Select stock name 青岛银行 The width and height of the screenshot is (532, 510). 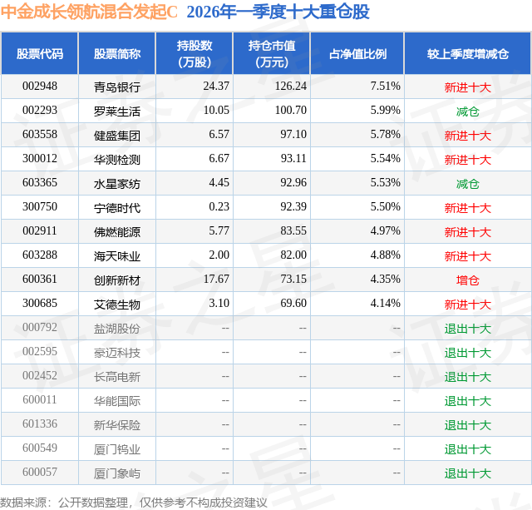[x=117, y=87]
